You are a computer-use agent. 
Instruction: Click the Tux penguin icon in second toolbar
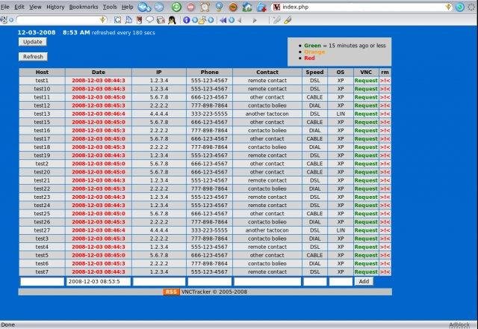[x=172, y=20]
